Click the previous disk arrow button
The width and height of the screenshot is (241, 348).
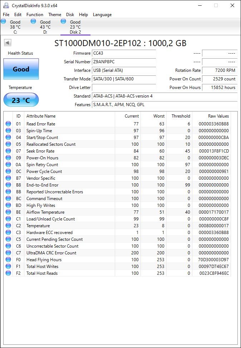point(8,43)
